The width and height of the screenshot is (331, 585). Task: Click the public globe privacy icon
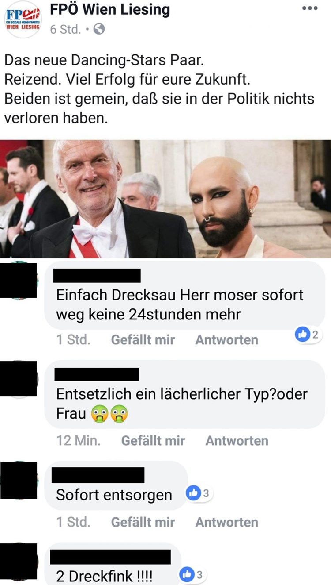(x=99, y=29)
